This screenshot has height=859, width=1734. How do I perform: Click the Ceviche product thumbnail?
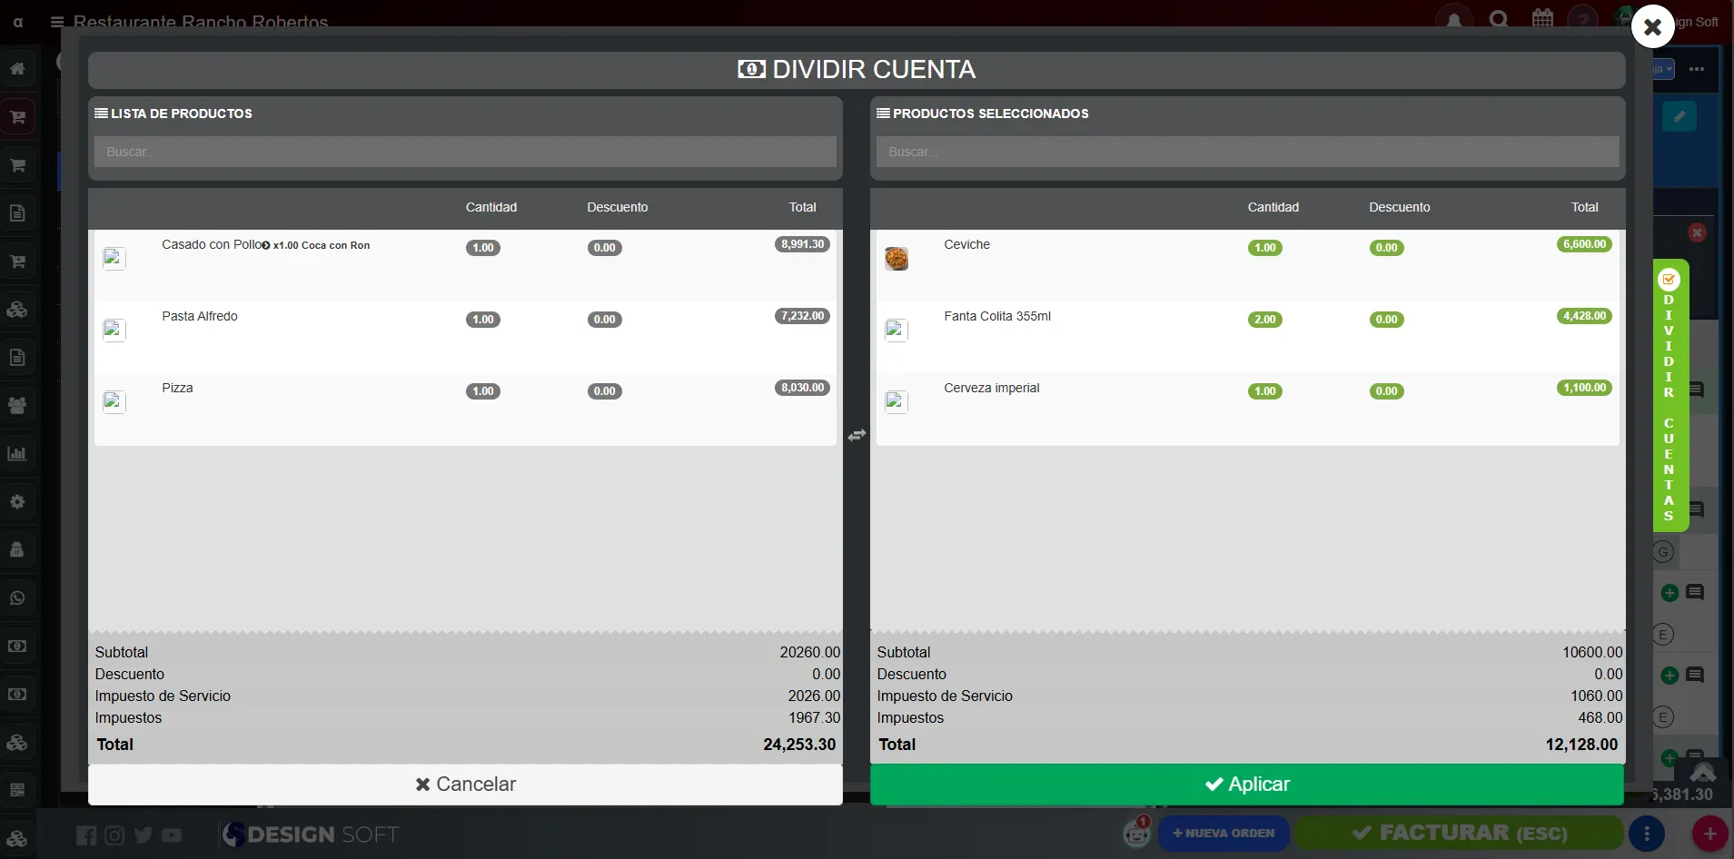[897, 259]
